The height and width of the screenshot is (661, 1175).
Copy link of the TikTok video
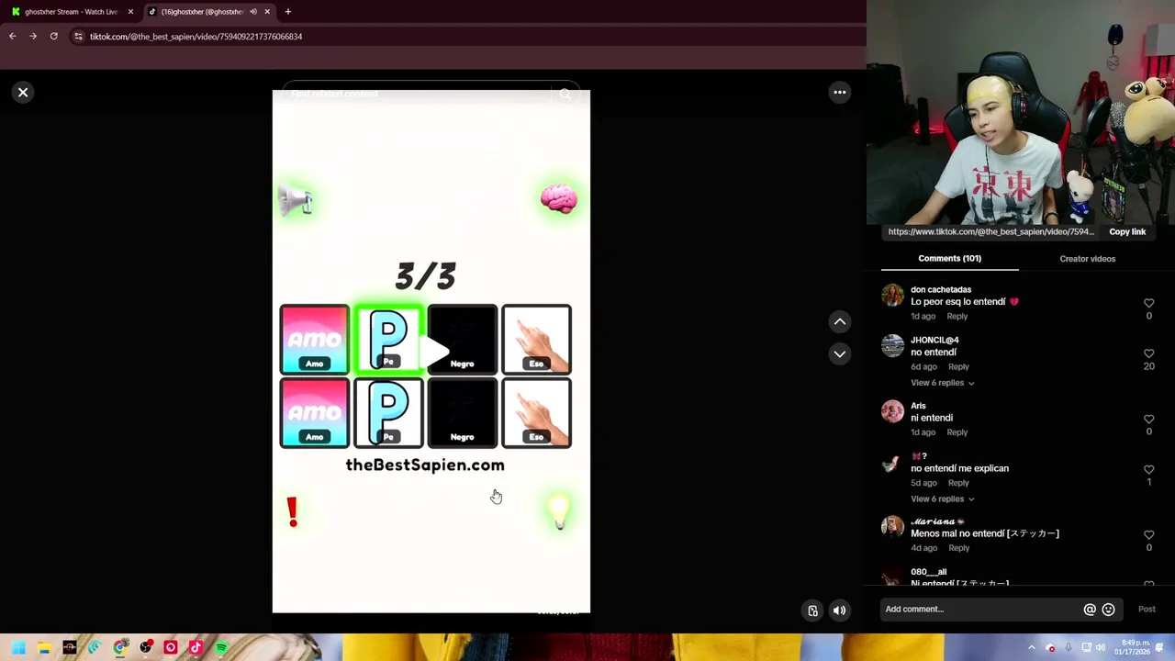1127,232
